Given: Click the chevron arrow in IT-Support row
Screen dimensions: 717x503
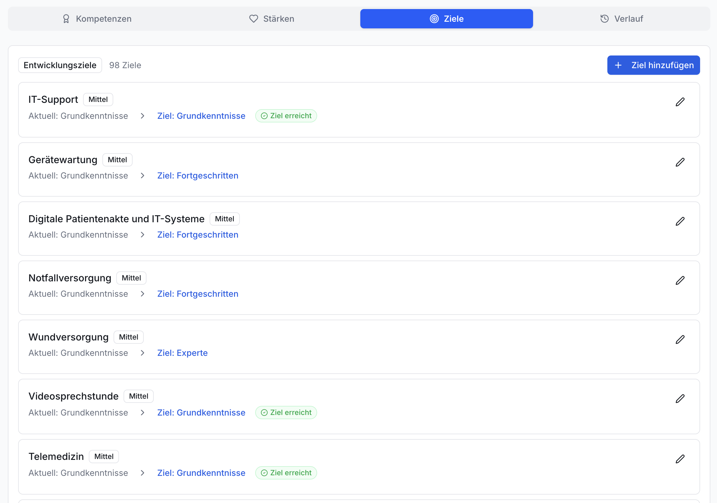Looking at the screenshot, I should pyautogui.click(x=142, y=116).
